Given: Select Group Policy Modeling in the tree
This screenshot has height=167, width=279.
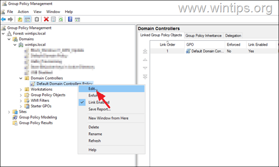Looking at the screenshot, I should coord(38,117).
